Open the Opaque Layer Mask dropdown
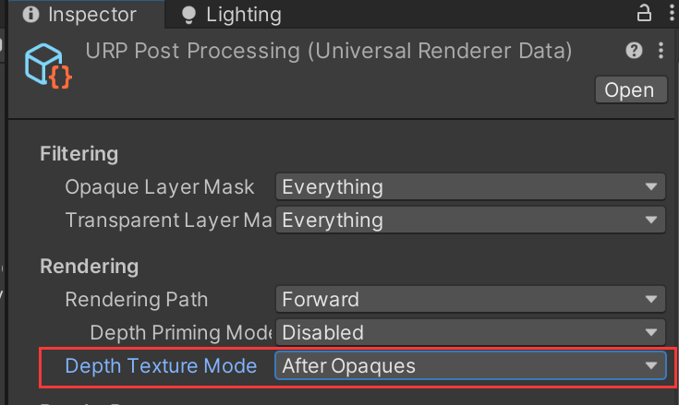 point(470,186)
